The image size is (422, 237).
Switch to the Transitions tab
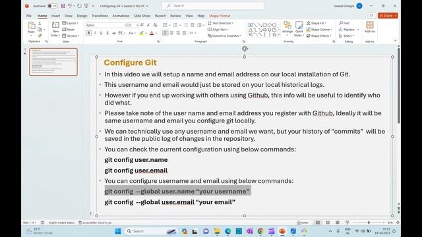tap(100, 16)
